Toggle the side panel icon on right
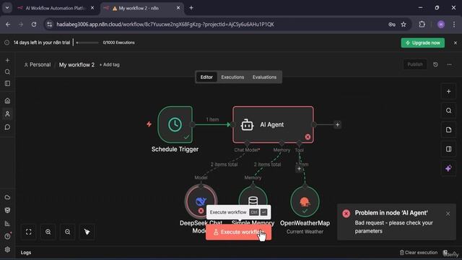Image resolution: width=462 pixels, height=260 pixels. pyautogui.click(x=448, y=149)
